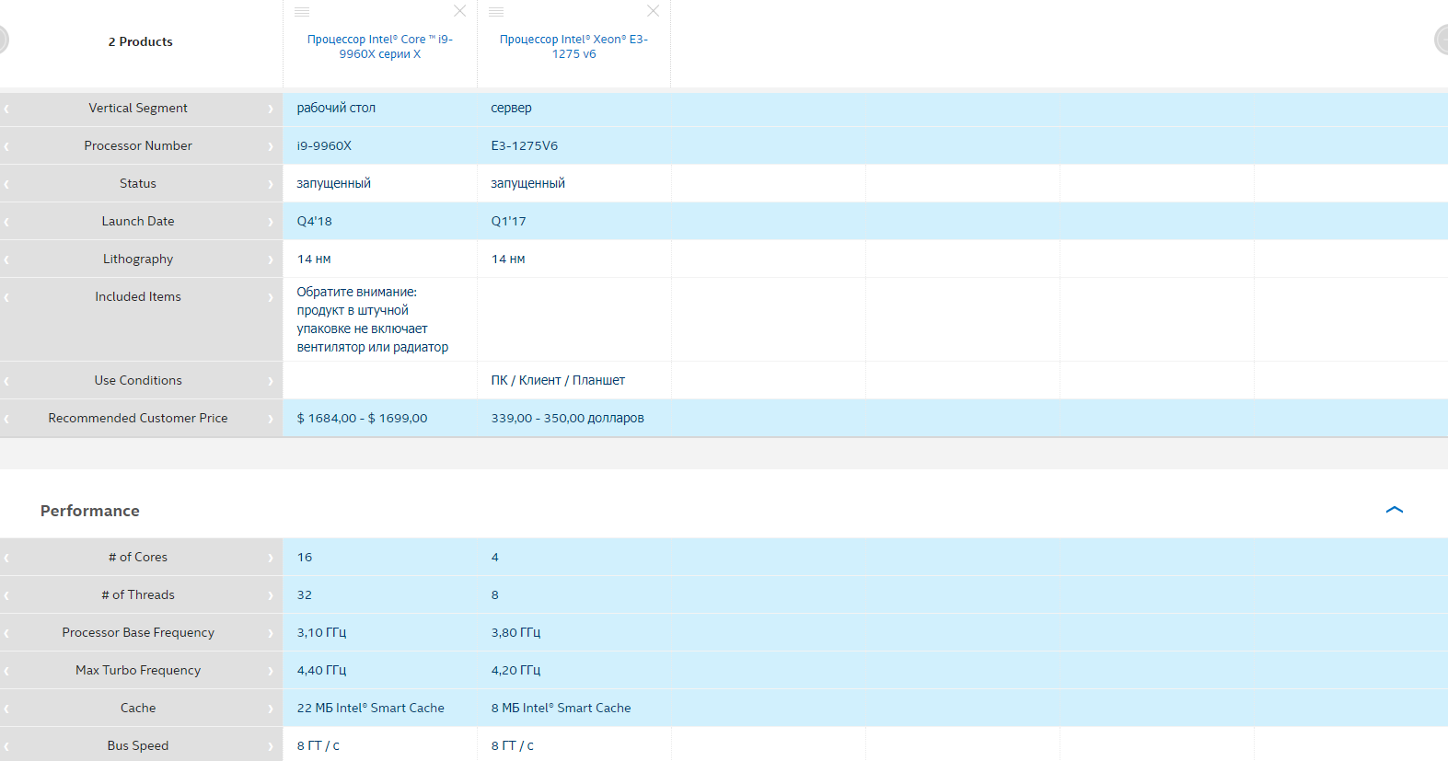Select the # of Threads row label
Viewport: 1448px width, 761px height.
(138, 594)
